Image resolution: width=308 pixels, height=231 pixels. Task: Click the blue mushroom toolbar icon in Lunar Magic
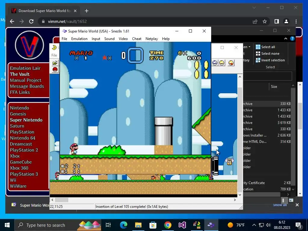tap(215, 63)
